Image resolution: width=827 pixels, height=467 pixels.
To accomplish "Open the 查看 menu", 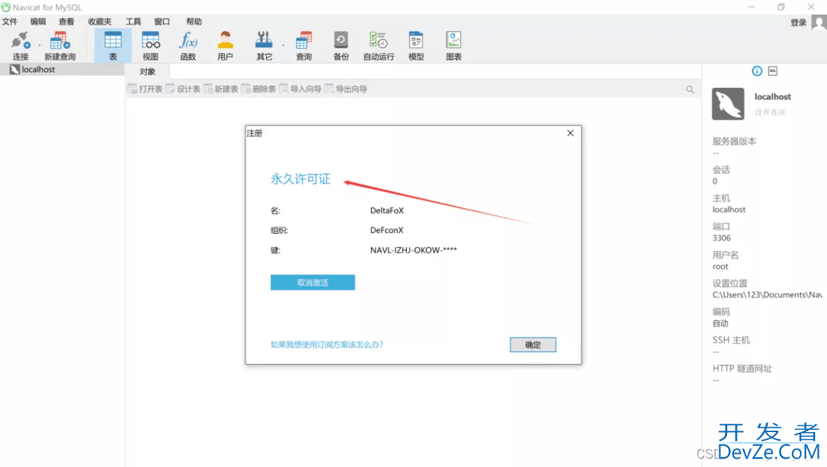I will [66, 22].
